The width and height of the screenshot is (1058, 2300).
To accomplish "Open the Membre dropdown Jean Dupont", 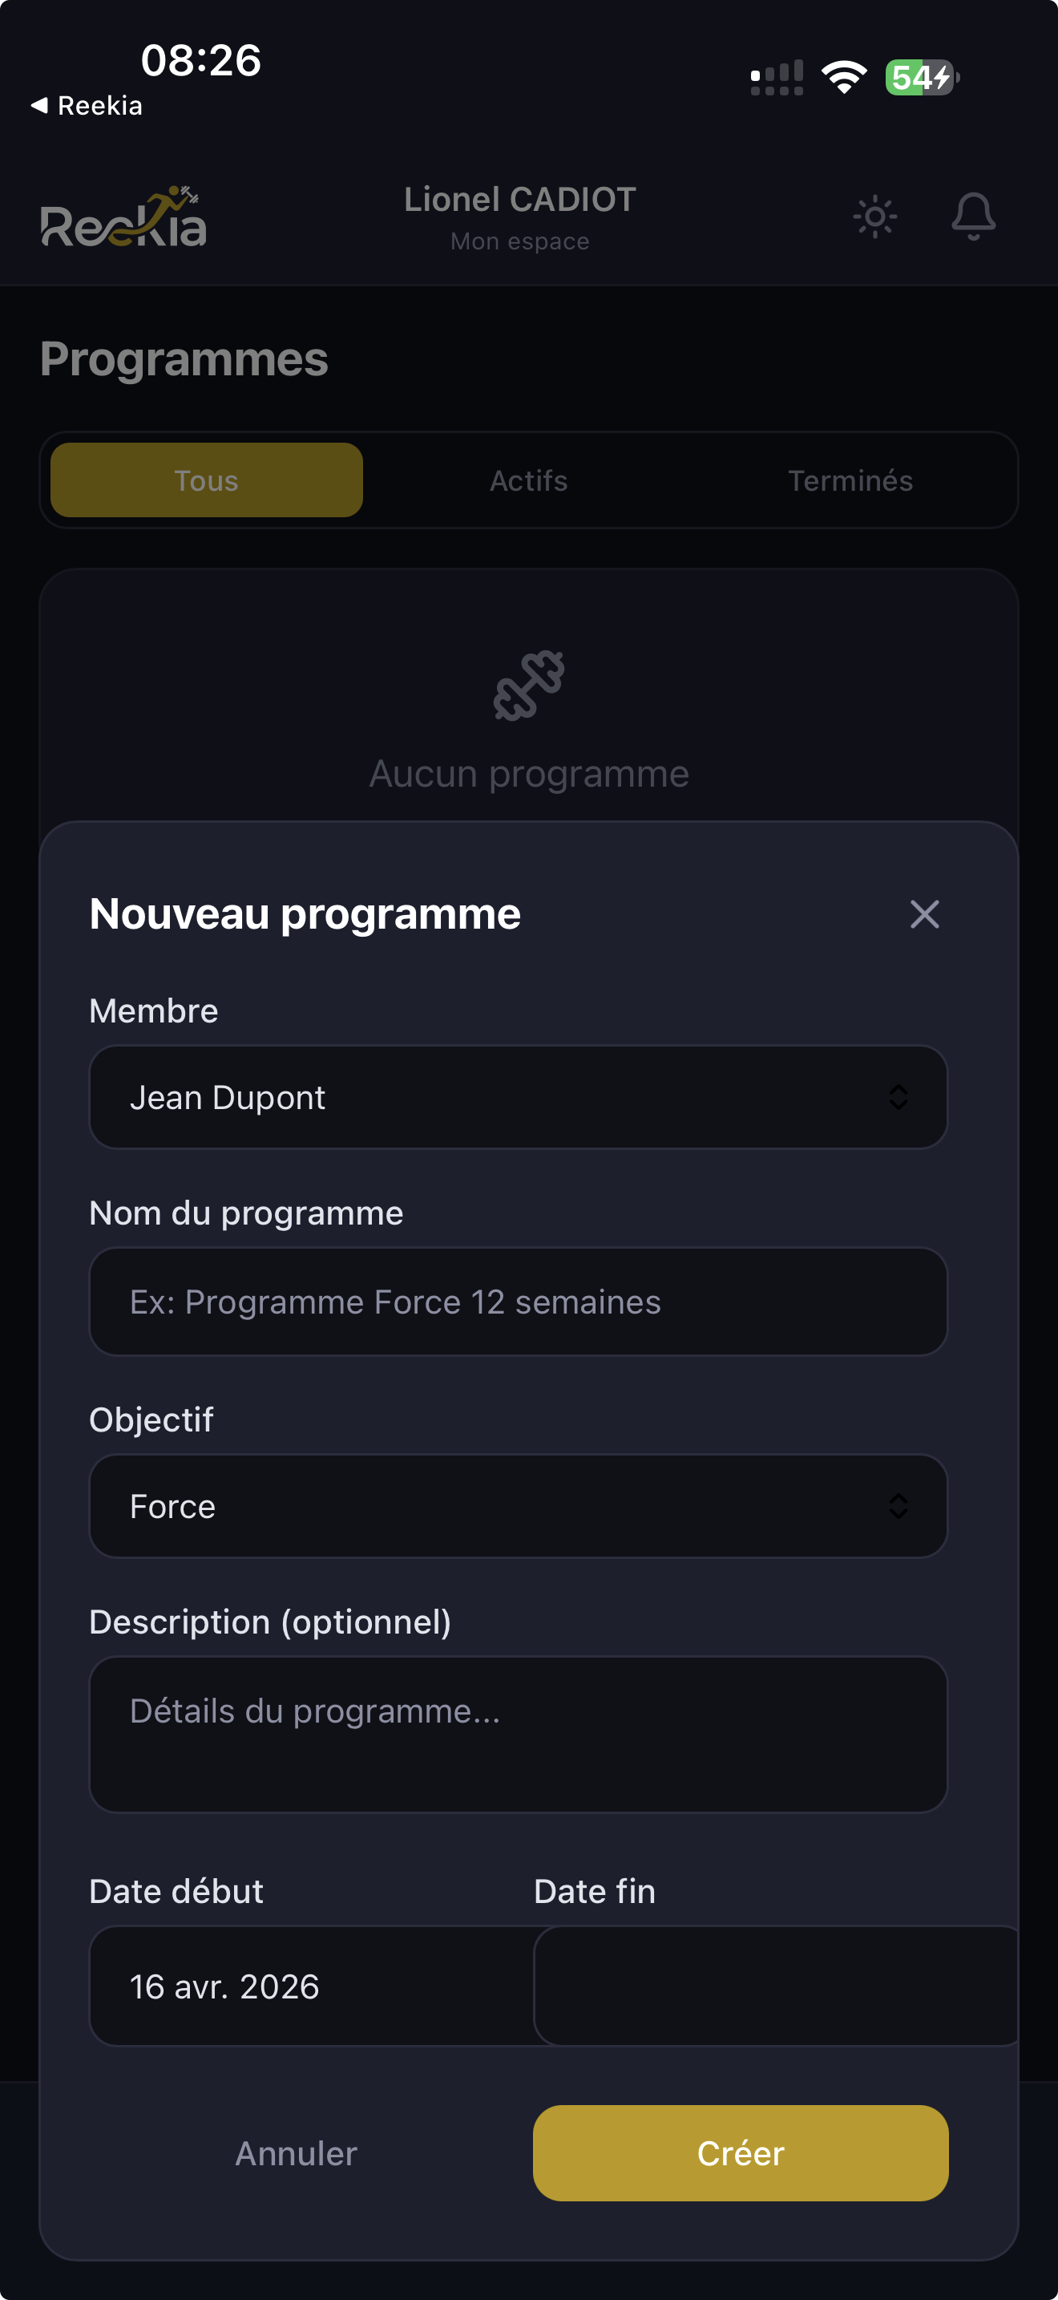I will click(518, 1097).
